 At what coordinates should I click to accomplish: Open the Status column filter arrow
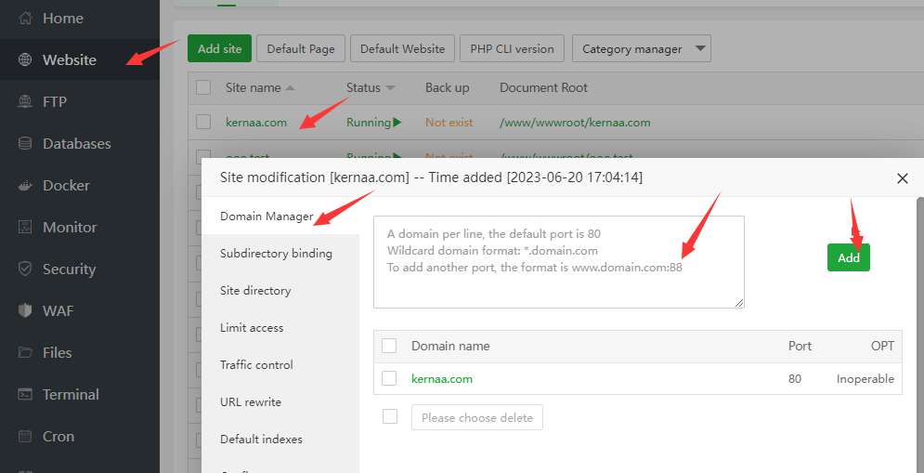click(x=391, y=88)
